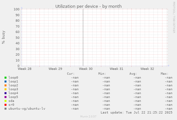Click the Avg: column header
This screenshot has width=177, height=120.
tap(133, 74)
